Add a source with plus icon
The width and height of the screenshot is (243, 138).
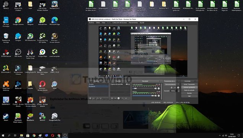pyautogui.click(x=112, y=98)
